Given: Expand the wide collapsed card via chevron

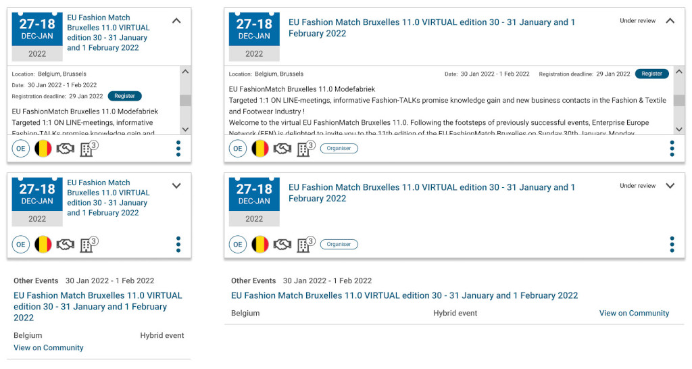Looking at the screenshot, I should pyautogui.click(x=670, y=186).
